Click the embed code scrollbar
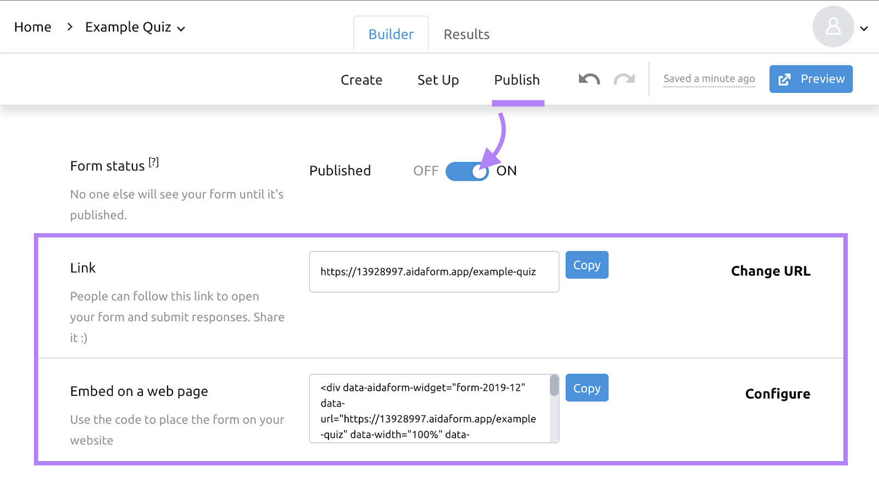Viewport: 879px width, 488px height. point(554,386)
